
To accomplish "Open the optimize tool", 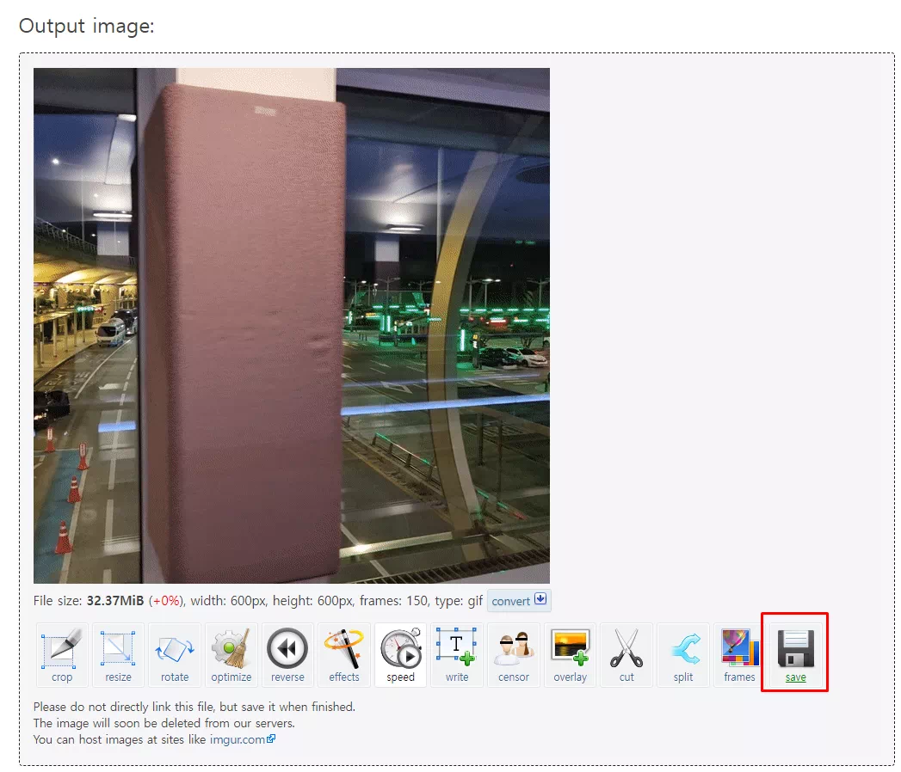I will coord(231,655).
